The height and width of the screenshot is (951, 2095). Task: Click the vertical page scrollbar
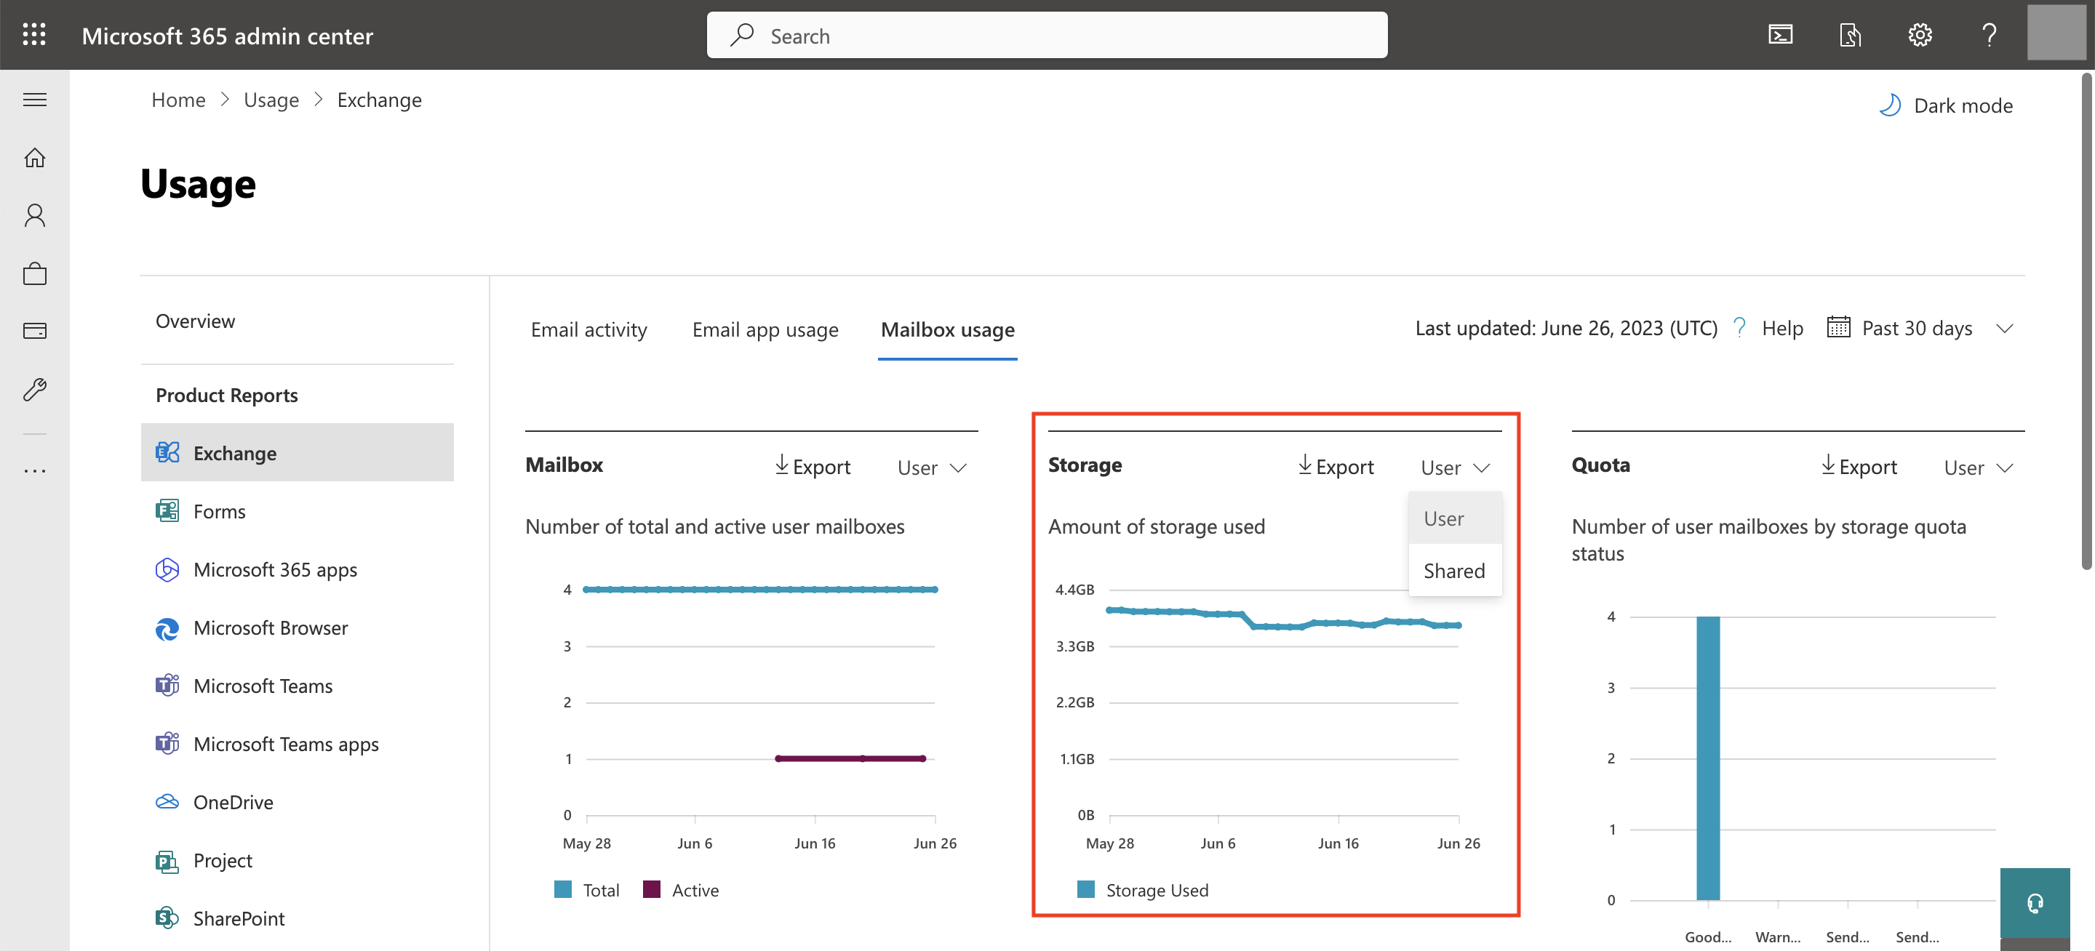[2087, 322]
